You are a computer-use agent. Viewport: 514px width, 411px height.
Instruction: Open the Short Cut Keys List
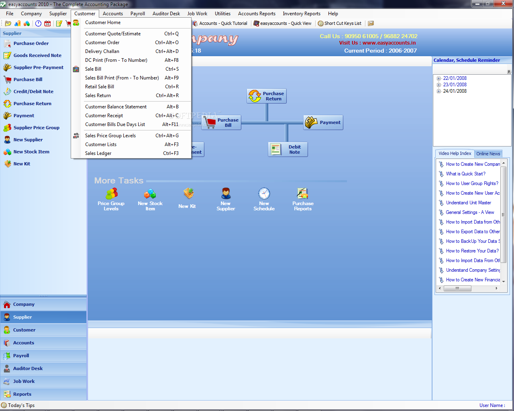coord(340,23)
